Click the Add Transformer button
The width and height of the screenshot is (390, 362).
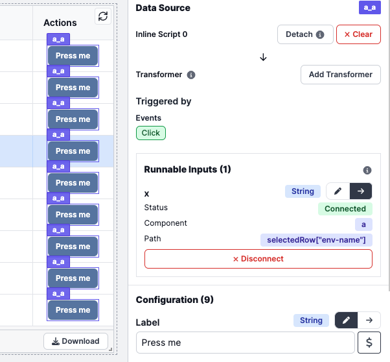pyautogui.click(x=341, y=75)
